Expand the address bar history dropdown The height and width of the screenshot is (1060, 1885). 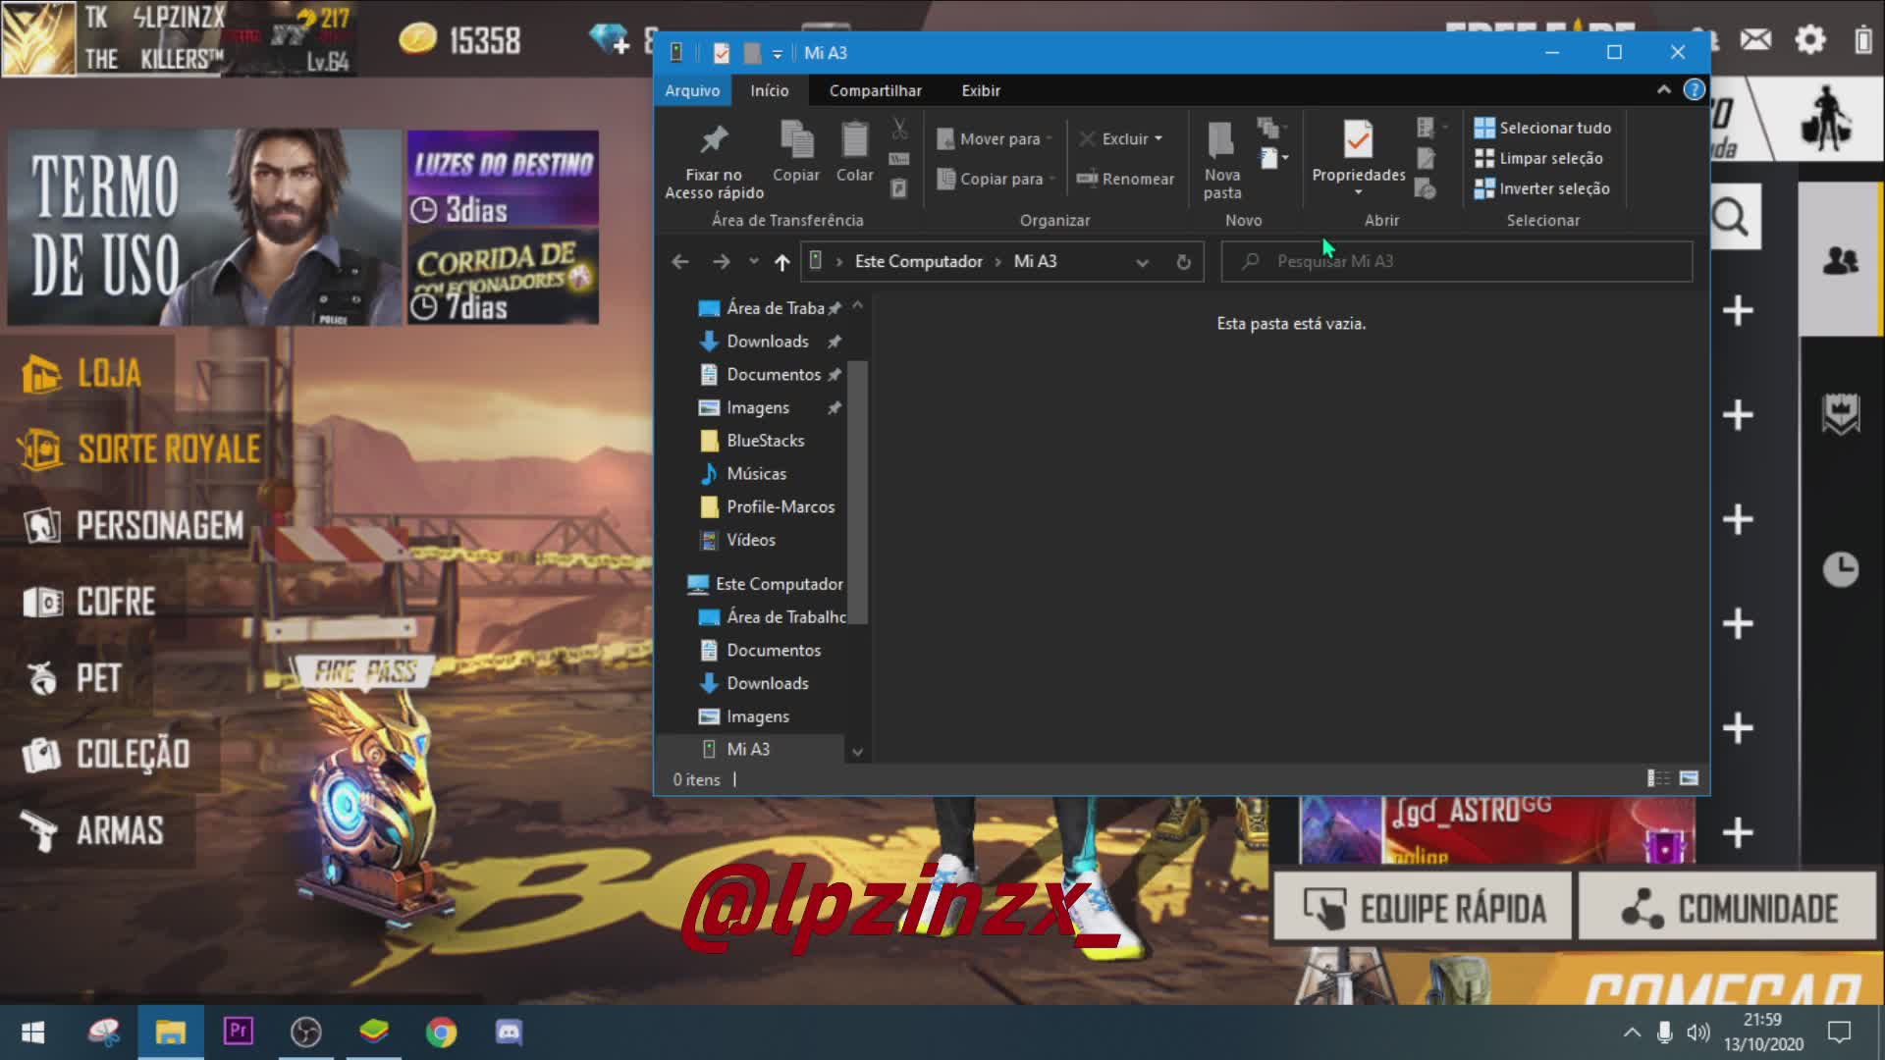(x=1142, y=262)
